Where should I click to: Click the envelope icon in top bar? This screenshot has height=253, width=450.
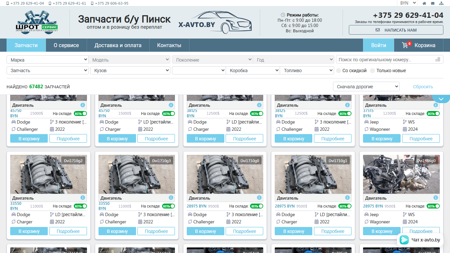click(x=433, y=3)
